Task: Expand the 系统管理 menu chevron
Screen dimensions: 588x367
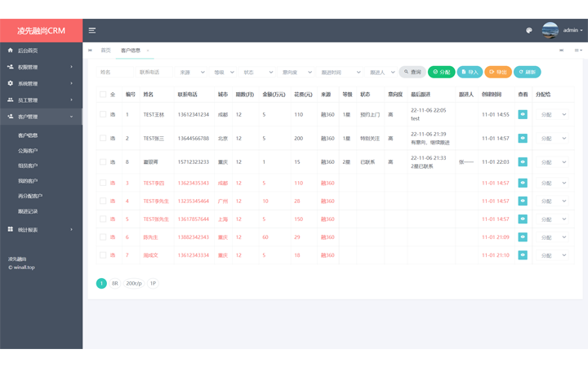Action: [71, 83]
